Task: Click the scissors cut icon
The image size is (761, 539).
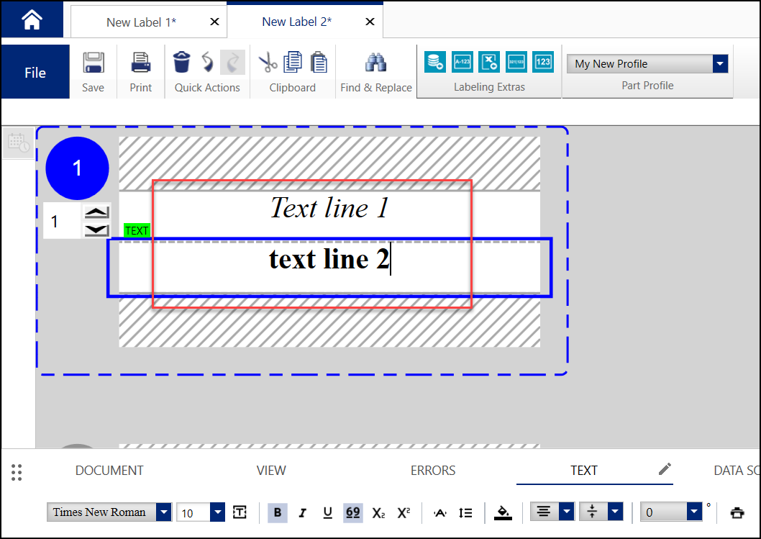Action: [x=268, y=63]
